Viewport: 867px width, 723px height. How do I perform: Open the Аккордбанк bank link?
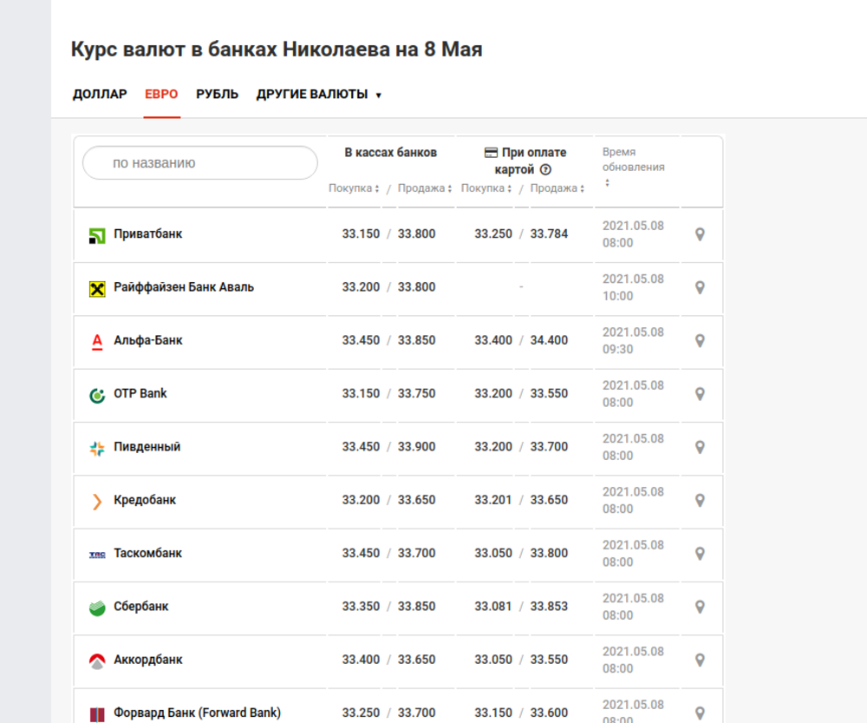(148, 660)
